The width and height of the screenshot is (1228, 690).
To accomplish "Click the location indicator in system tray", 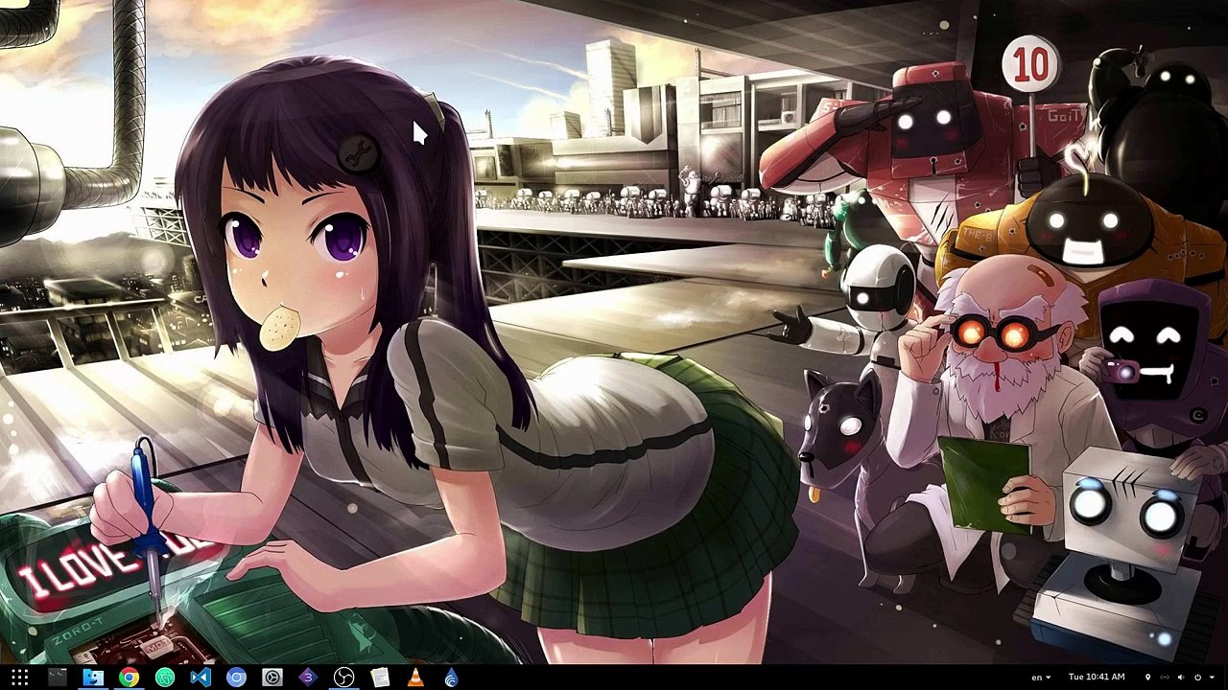I will coord(1147,678).
